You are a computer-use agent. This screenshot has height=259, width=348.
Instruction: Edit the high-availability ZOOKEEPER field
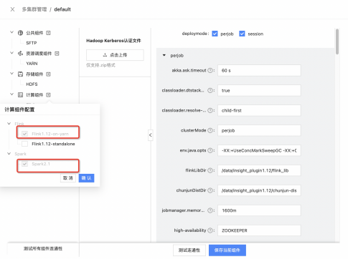[259, 230]
